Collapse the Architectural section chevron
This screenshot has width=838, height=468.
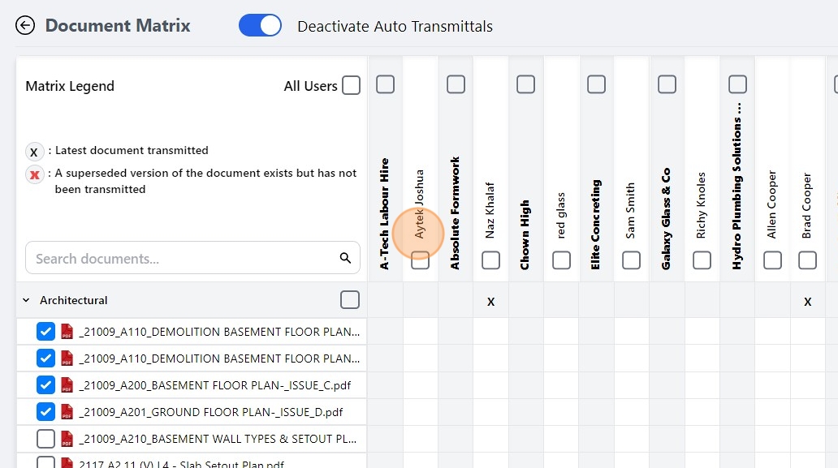click(26, 300)
